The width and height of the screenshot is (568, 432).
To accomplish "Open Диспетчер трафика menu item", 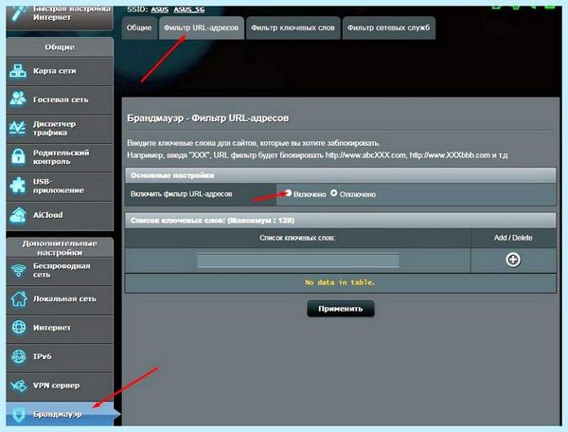I will click(60, 129).
